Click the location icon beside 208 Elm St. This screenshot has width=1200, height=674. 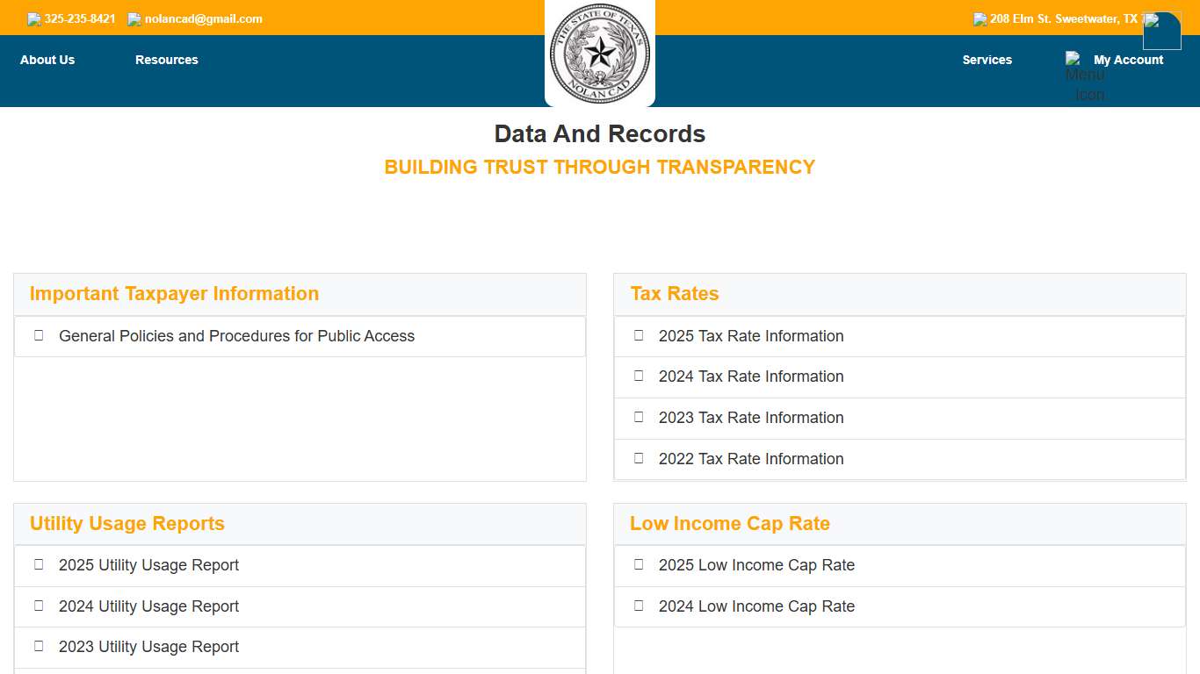980,19
